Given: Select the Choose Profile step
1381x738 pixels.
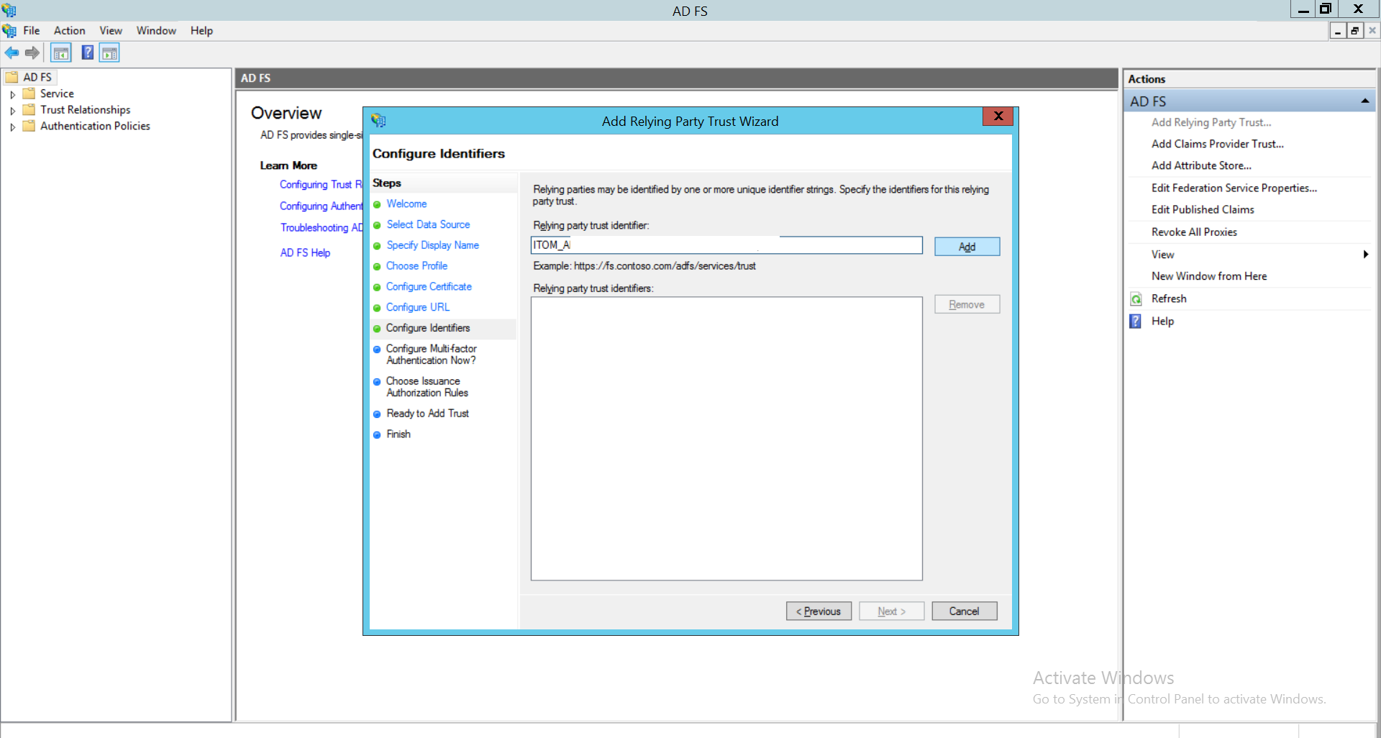Looking at the screenshot, I should pyautogui.click(x=416, y=265).
